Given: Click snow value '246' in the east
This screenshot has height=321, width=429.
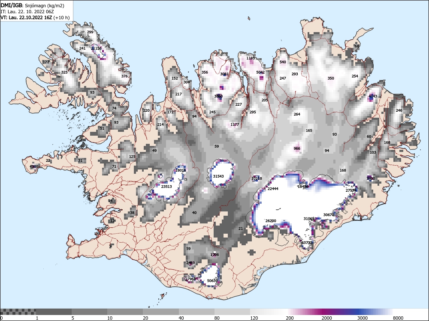Looking at the screenshot, I should (x=399, y=110).
